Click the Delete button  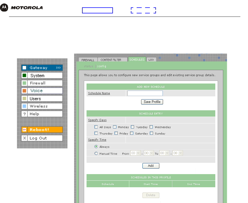tap(151, 195)
